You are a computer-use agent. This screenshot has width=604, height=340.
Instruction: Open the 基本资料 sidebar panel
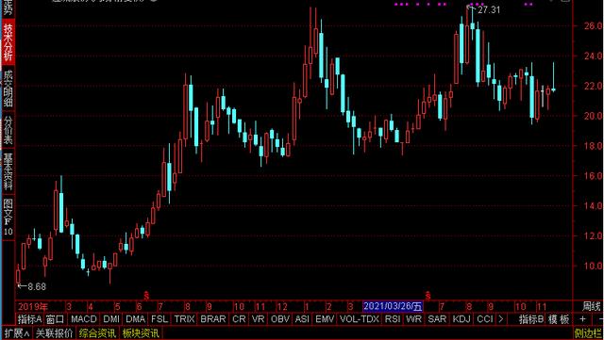pyautogui.click(x=8, y=171)
